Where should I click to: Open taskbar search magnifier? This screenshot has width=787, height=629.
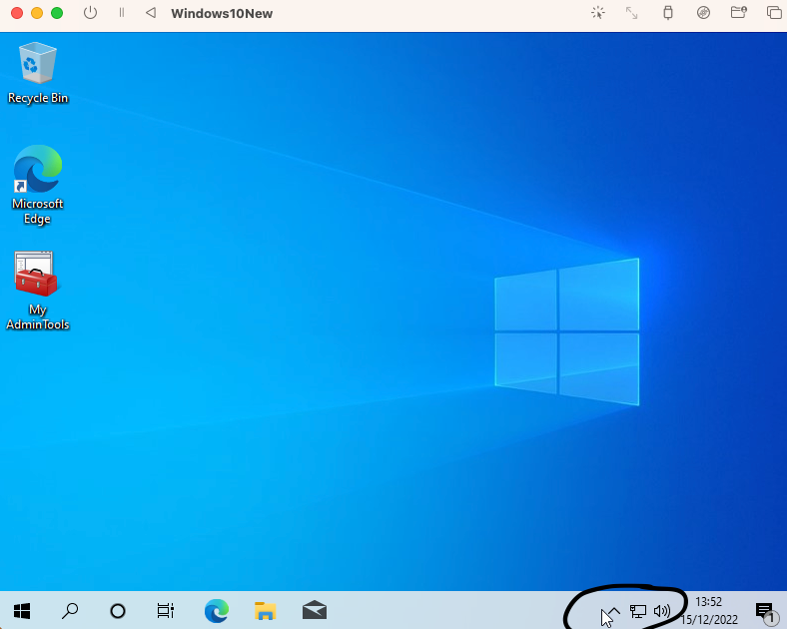tap(70, 611)
